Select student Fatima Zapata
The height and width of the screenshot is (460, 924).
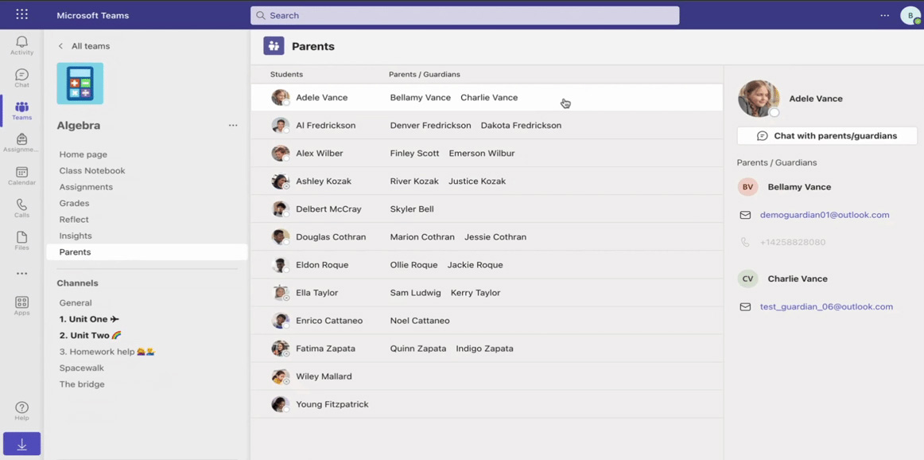[325, 349]
